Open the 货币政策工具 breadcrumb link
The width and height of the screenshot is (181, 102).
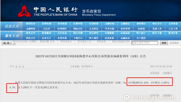(84, 42)
